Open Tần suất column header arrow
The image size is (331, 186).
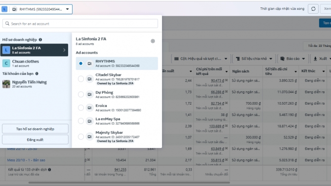tap(191, 71)
